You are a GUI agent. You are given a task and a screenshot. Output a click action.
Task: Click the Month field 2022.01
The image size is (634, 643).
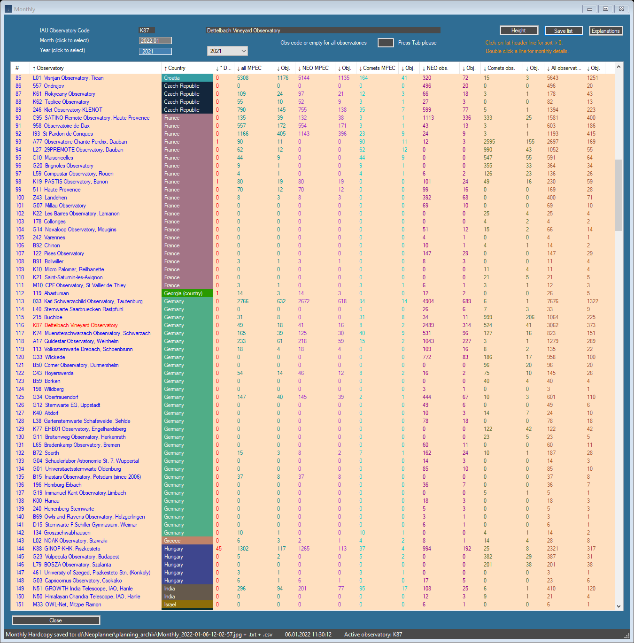pyautogui.click(x=155, y=41)
